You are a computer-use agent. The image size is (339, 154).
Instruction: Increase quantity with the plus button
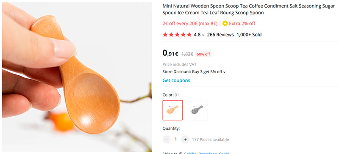coord(185,140)
